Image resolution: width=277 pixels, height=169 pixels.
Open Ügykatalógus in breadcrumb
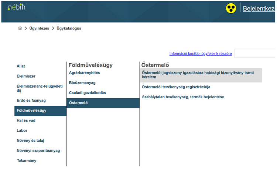pos(69,28)
